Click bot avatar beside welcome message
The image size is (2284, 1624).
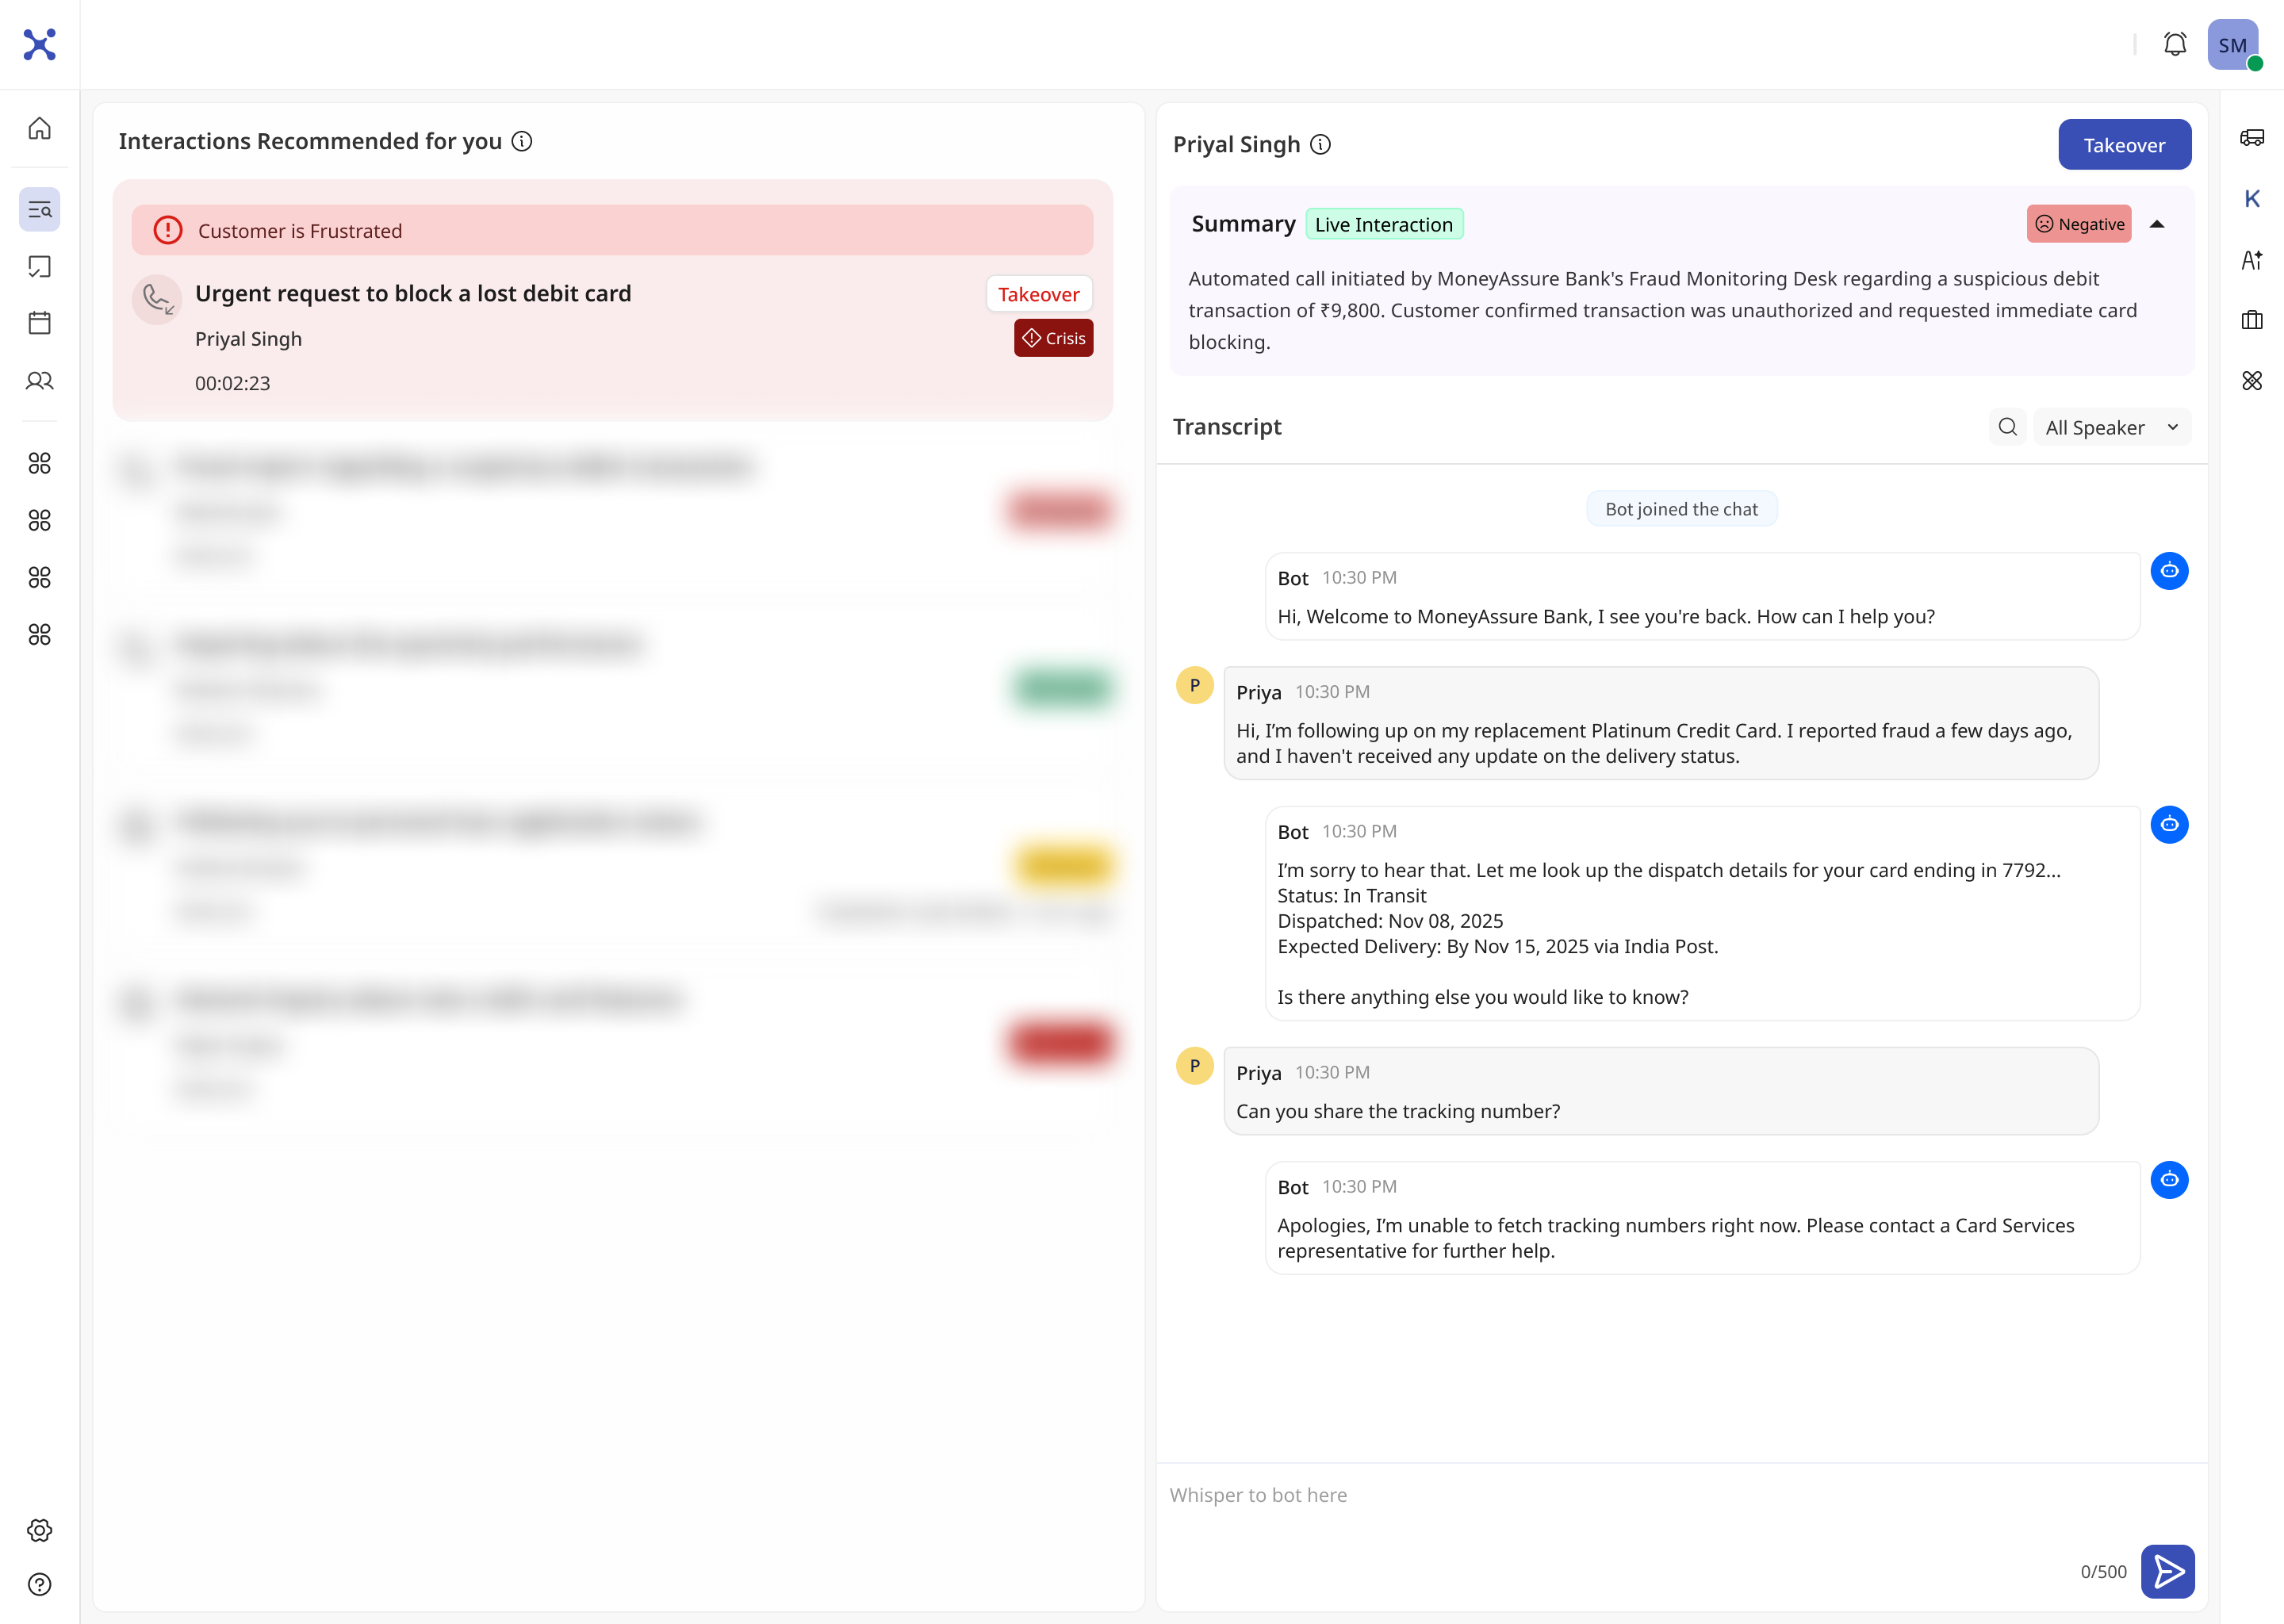pos(2169,571)
